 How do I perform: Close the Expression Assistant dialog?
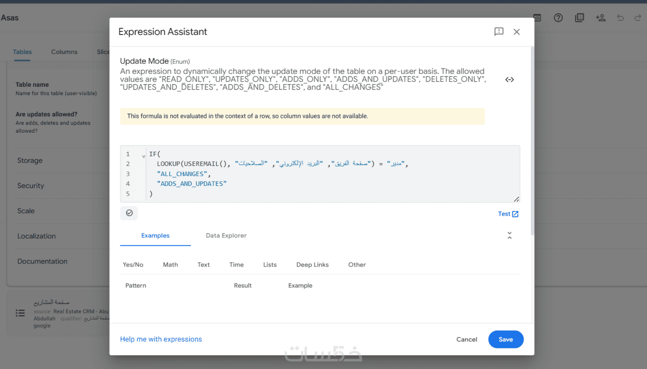click(x=516, y=32)
